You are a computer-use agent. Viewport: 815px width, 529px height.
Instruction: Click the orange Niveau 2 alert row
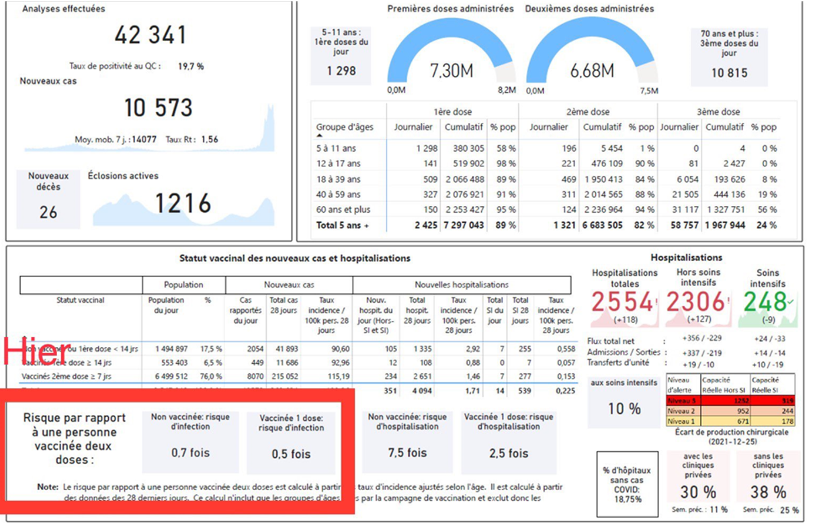point(730,411)
